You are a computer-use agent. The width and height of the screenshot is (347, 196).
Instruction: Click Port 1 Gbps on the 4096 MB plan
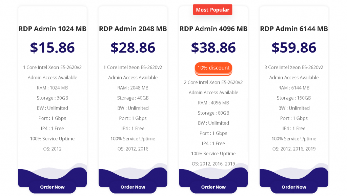[x=213, y=133]
